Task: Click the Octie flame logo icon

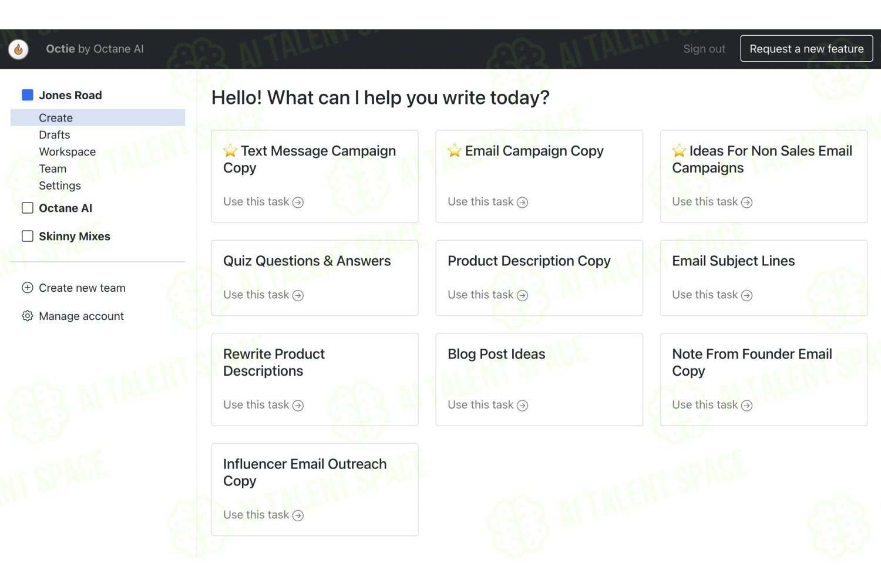Action: click(19, 49)
